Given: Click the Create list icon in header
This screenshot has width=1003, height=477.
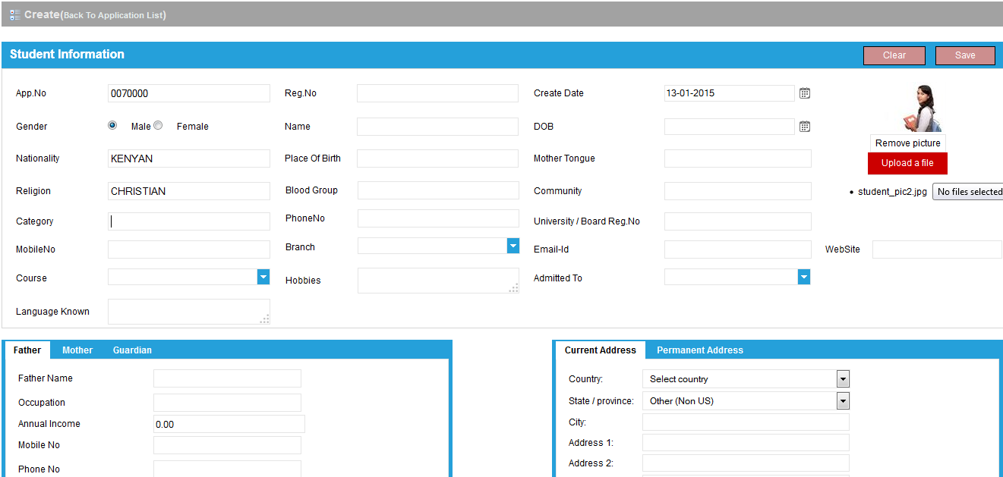Looking at the screenshot, I should click(x=15, y=14).
